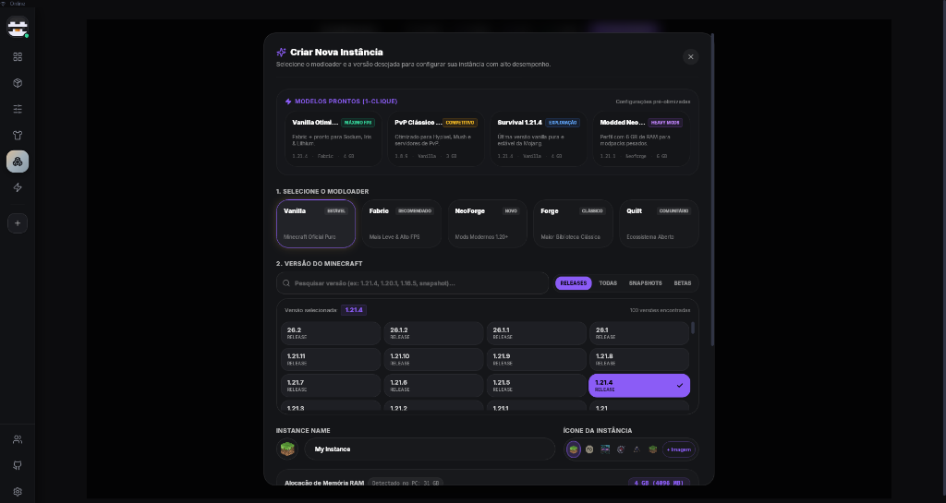Click the My Instance name field
The image size is (946, 503).
(430, 449)
